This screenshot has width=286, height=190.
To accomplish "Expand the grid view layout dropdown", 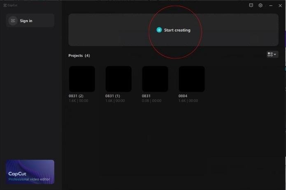I will tap(272, 54).
